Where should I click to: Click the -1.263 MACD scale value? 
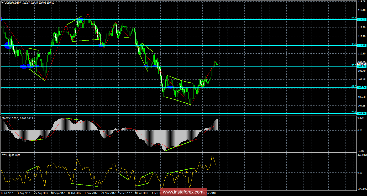[361, 150]
